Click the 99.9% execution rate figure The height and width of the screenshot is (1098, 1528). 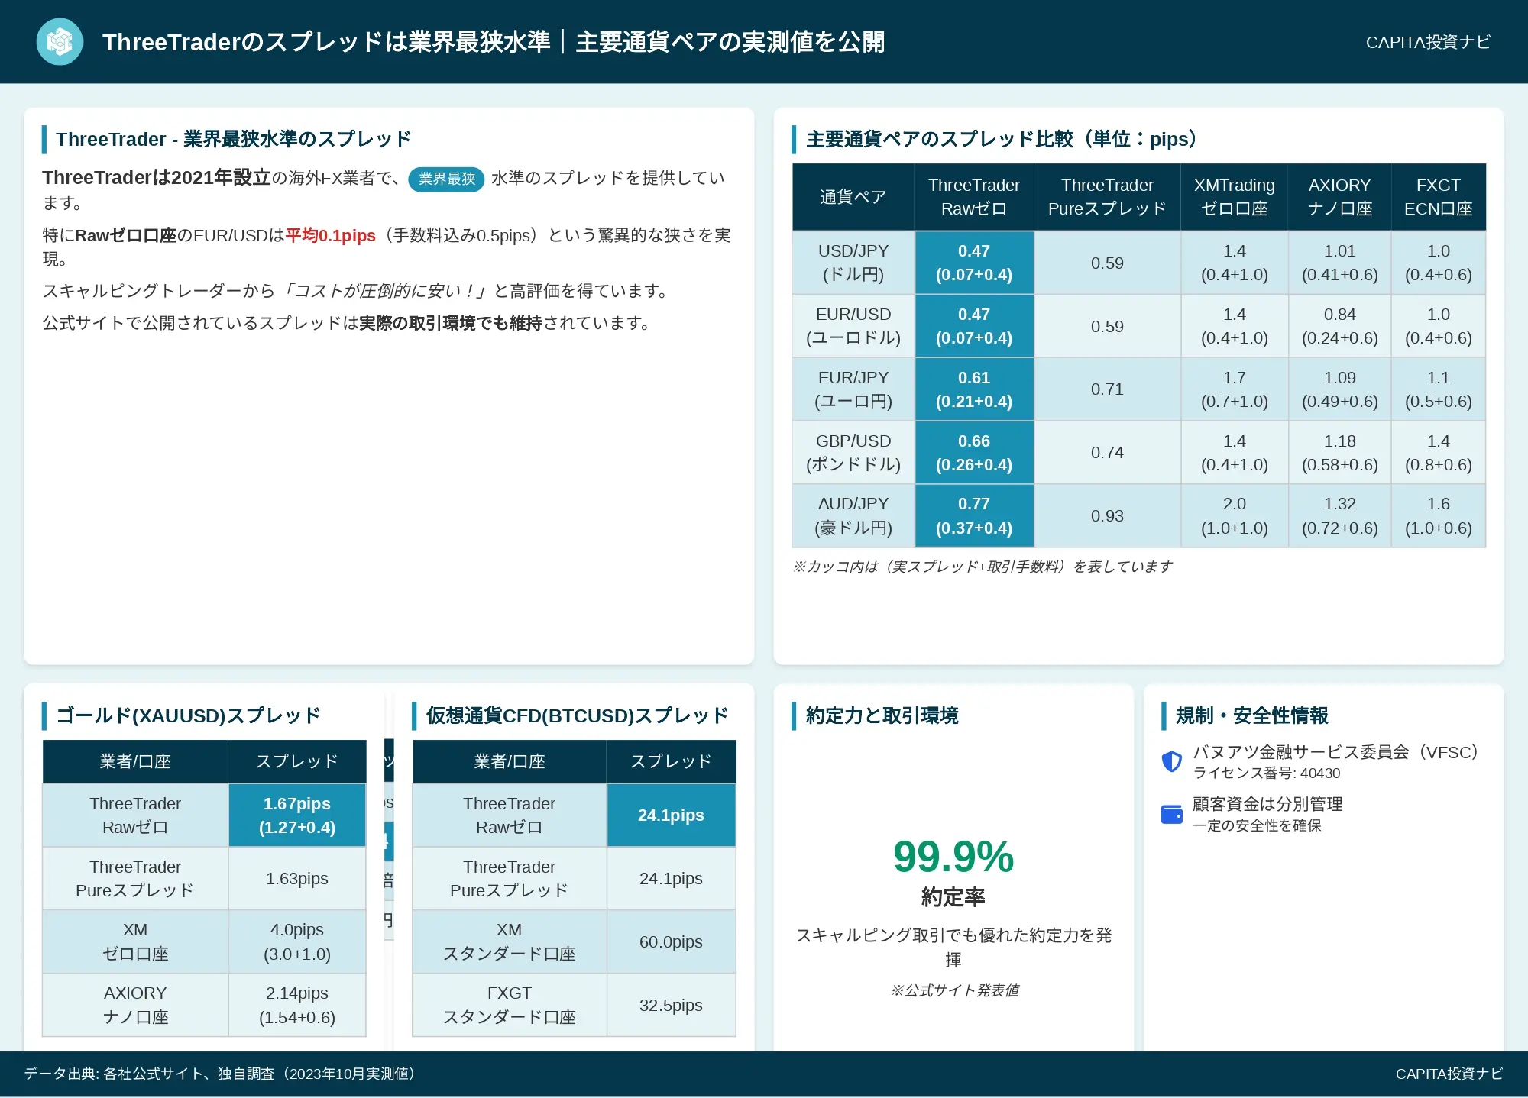[953, 857]
